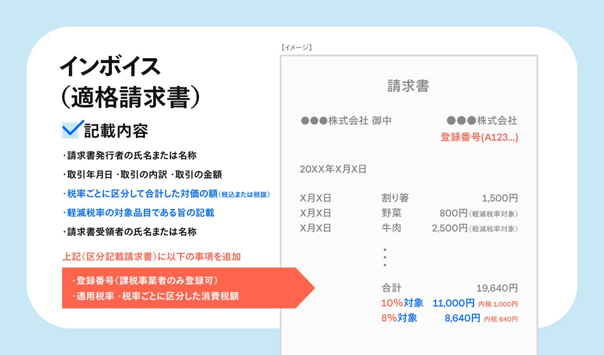Screen dimensions: 604x355
Task: Click the 20XX年X月X日 date field
Action: tap(334, 169)
